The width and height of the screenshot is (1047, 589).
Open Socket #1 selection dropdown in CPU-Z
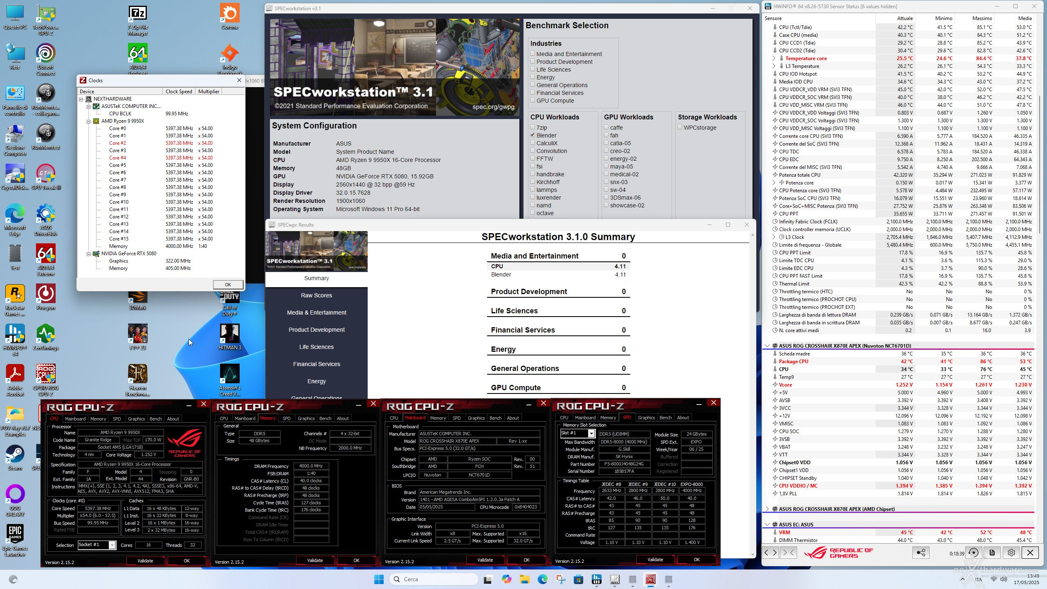pos(112,545)
